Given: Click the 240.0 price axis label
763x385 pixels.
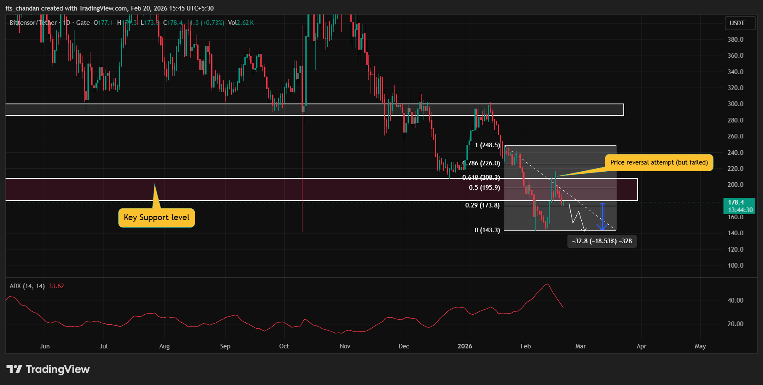Looking at the screenshot, I should point(736,153).
